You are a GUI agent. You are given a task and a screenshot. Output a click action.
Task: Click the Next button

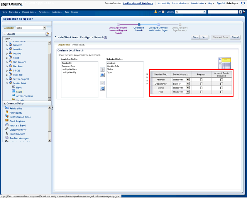point(204,37)
